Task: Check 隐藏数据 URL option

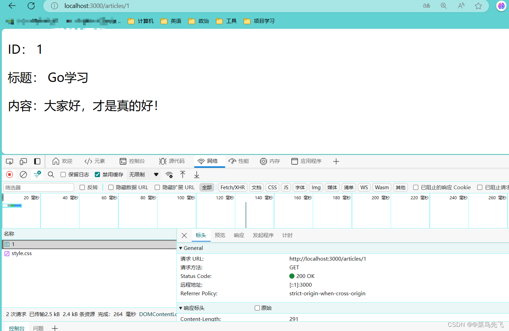Action: [x=111, y=188]
